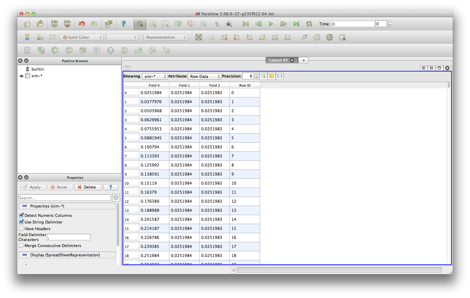Click the Undo arrow icon
This screenshot has height=298, width=470.
tap(82, 24)
